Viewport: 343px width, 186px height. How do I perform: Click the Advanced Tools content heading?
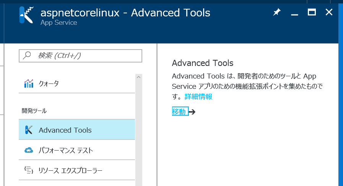point(203,63)
